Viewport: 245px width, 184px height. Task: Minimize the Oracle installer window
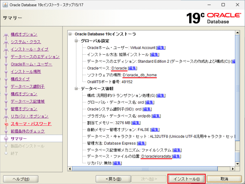tap(209, 5)
